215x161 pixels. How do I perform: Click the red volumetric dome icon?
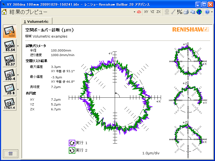click(139, 12)
